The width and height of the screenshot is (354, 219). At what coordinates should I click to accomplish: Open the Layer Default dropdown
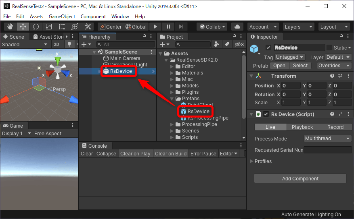pyautogui.click(x=338, y=57)
